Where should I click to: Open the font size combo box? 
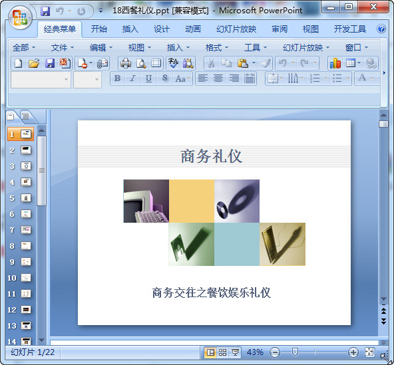click(87, 80)
